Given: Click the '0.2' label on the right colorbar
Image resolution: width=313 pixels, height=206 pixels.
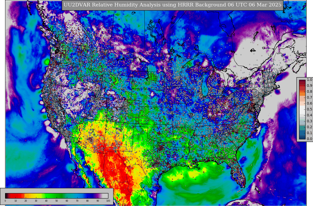Looking at the screenshot, I should pos(309,127).
